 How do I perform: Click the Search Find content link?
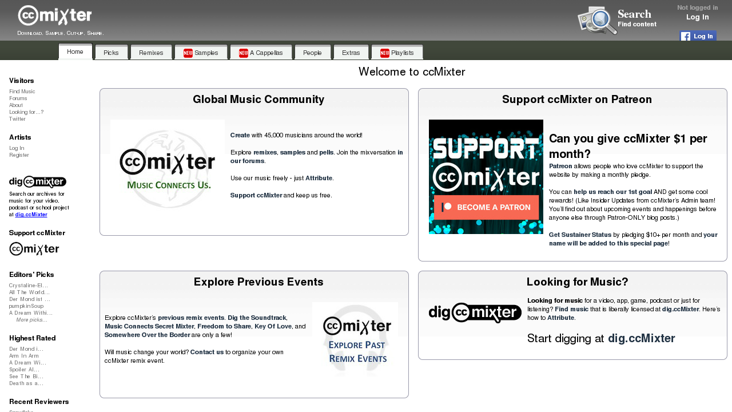637,18
